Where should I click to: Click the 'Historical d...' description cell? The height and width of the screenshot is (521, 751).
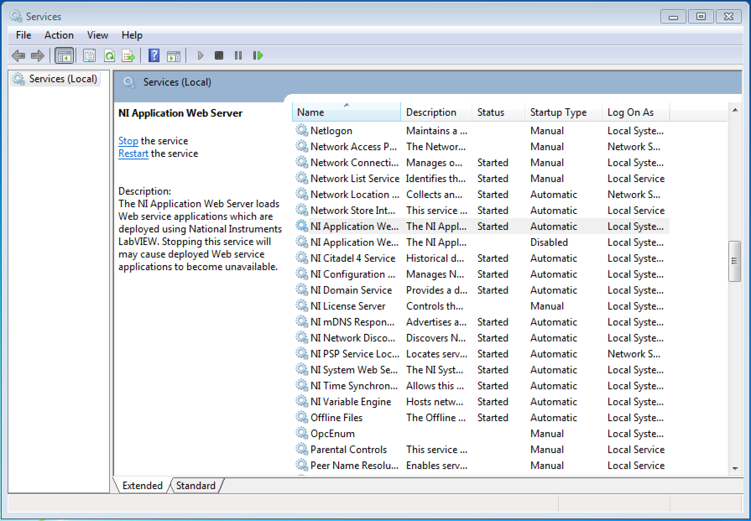click(435, 258)
